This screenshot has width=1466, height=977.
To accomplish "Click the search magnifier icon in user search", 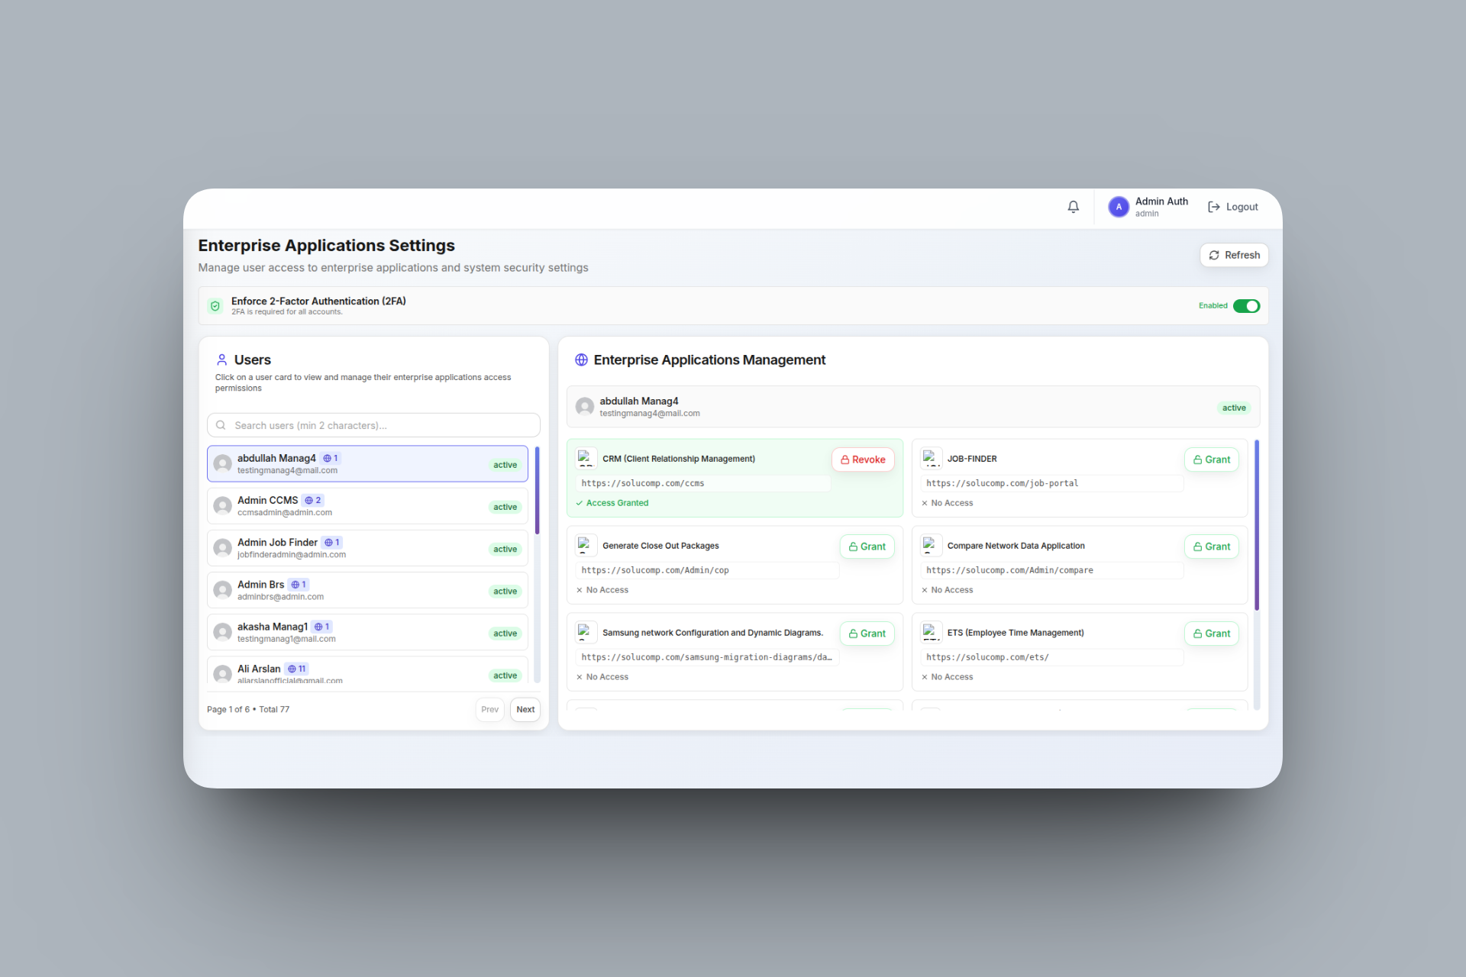I will pos(221,425).
